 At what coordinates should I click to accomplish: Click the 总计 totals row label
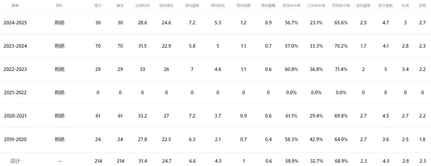coord(15,161)
